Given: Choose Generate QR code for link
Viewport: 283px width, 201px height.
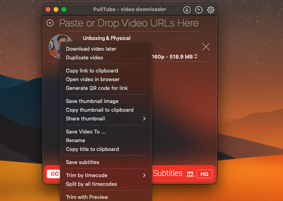Looking at the screenshot, I should point(106,88).
